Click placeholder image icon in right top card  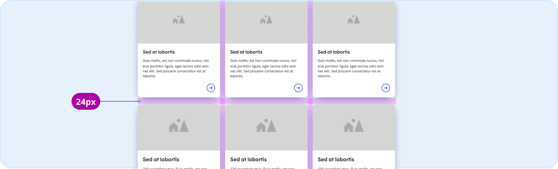[x=354, y=20]
